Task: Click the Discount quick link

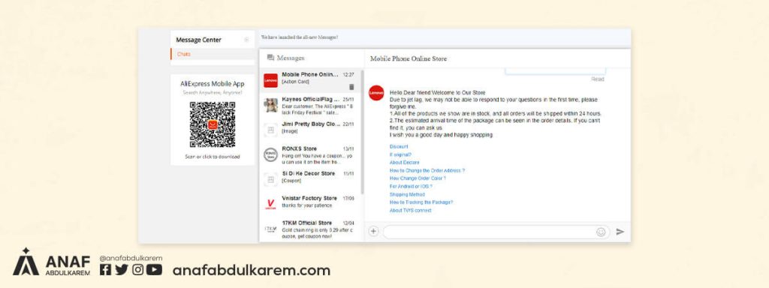Action: click(399, 146)
